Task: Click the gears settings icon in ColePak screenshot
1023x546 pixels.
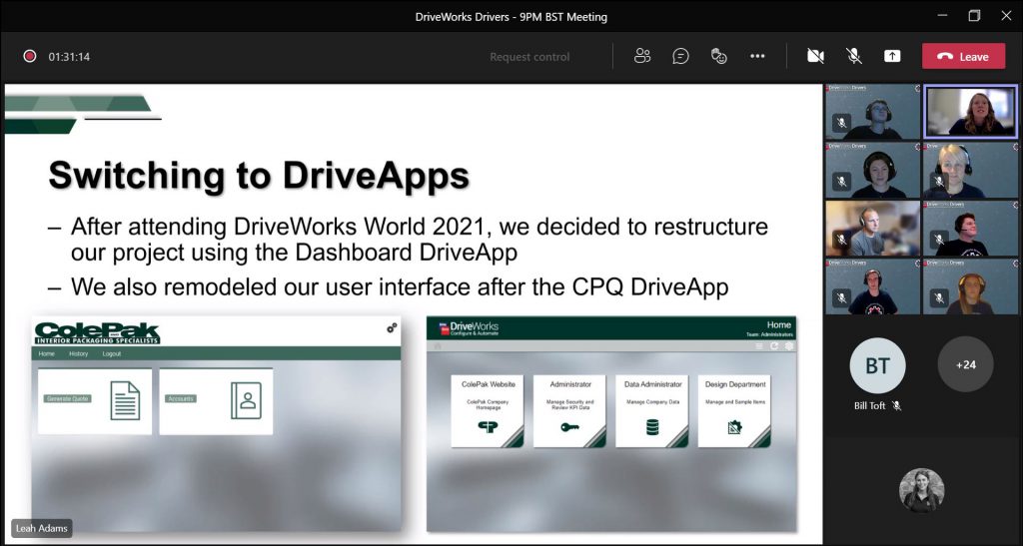Action: [x=392, y=327]
